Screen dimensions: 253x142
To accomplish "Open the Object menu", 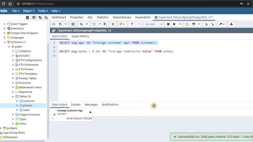I will click(28, 11).
